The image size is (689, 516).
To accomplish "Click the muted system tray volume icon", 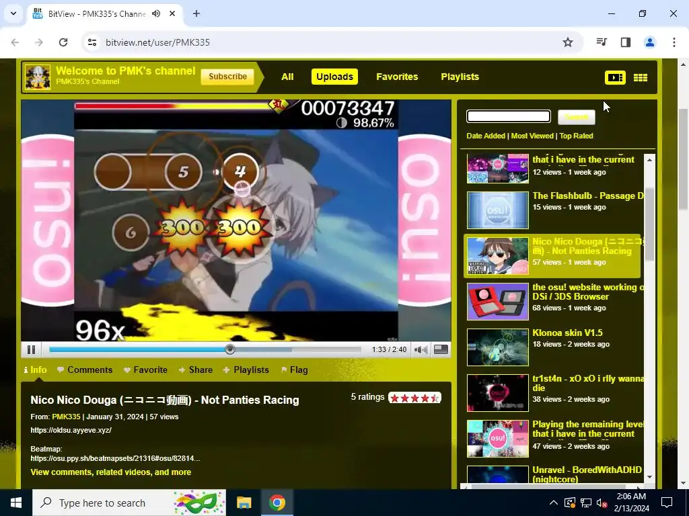I will tap(602, 503).
